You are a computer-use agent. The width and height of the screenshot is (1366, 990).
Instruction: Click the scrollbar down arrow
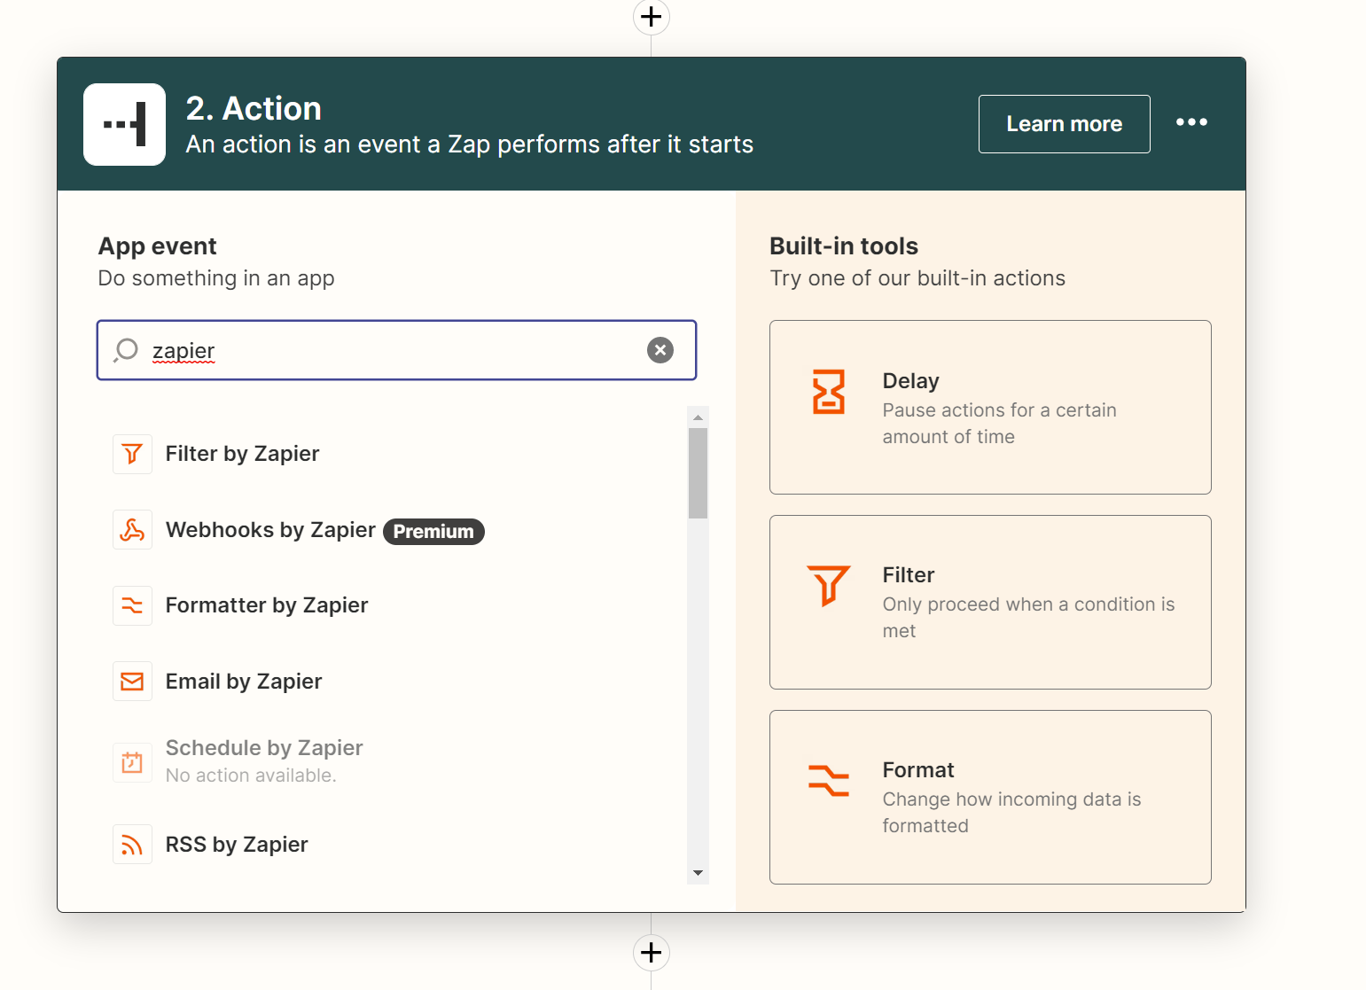click(698, 873)
